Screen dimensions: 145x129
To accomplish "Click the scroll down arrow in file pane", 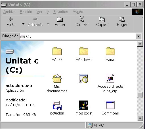I will [x=140, y=118].
